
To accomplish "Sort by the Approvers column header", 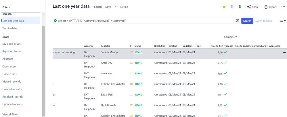I will pyautogui.click(x=274, y=46).
